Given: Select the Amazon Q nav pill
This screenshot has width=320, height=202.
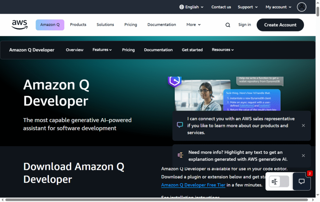Looking at the screenshot, I should coord(50,25).
